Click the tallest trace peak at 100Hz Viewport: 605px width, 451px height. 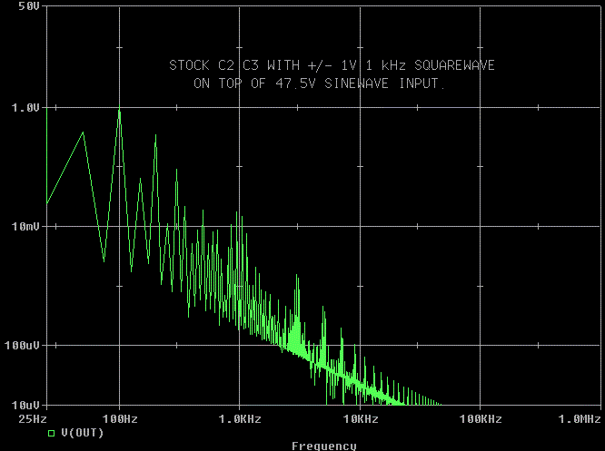(119, 111)
